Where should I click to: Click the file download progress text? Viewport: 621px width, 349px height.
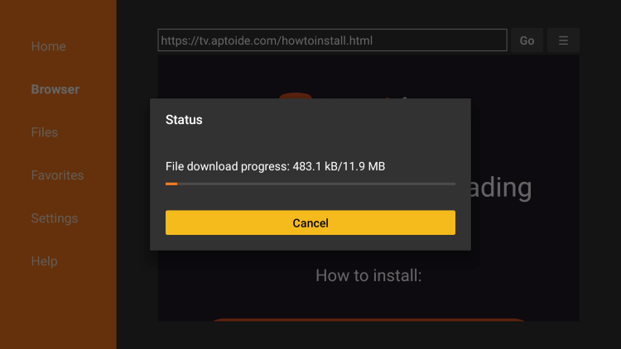click(x=275, y=166)
